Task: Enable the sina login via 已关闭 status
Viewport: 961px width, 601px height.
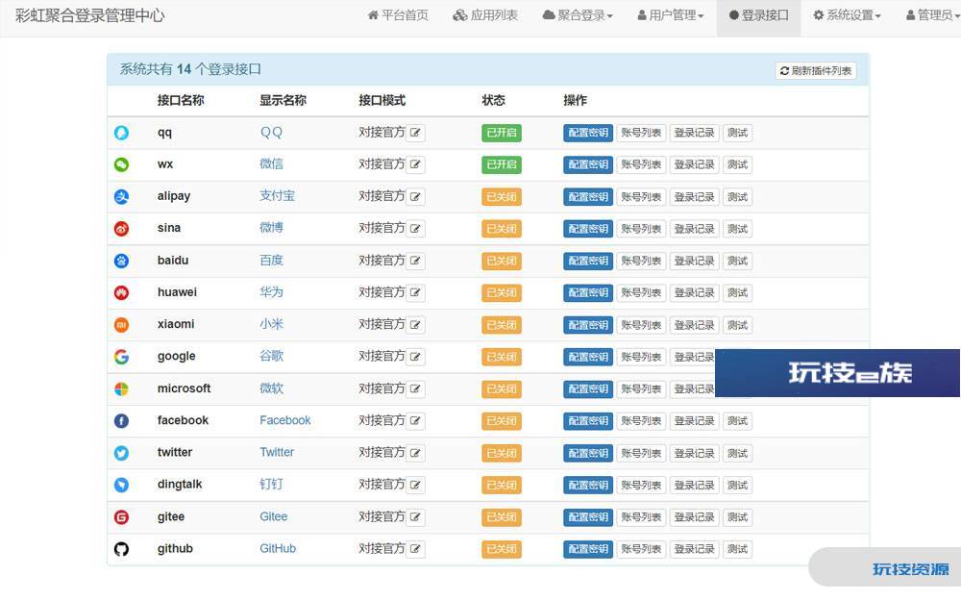Action: 502,229
